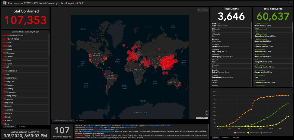The image size is (294, 140).
Task: Select the France row in country list
Action: click(x=25, y=49)
